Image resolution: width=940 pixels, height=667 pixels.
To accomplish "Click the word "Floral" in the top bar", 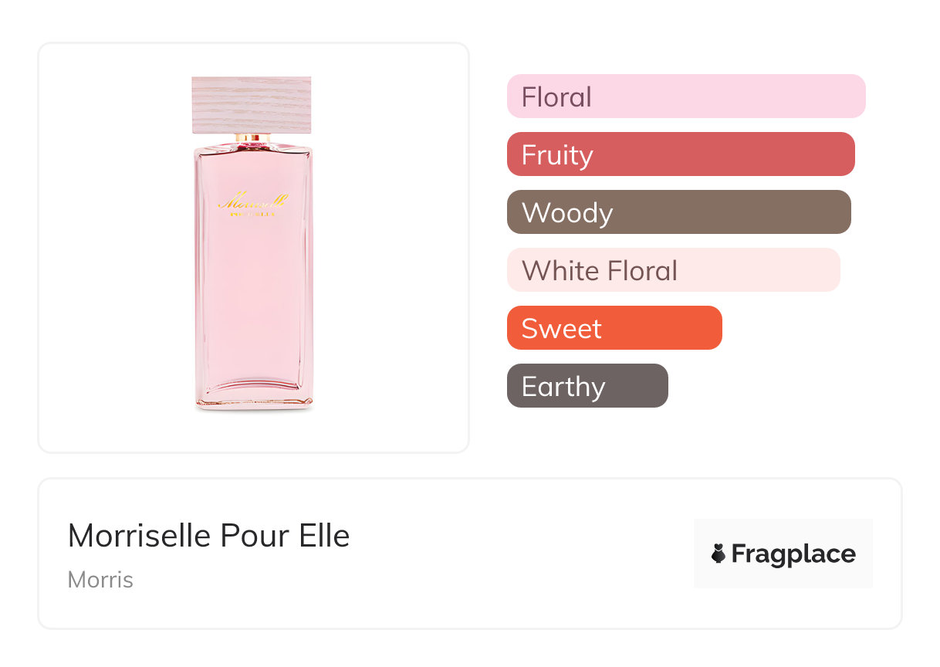I will (x=556, y=97).
